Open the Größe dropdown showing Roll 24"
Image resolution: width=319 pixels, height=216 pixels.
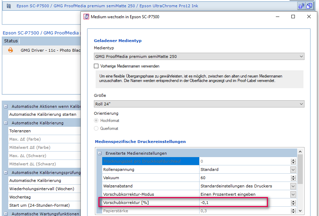[x=199, y=104]
